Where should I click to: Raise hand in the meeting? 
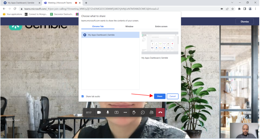[134, 112]
